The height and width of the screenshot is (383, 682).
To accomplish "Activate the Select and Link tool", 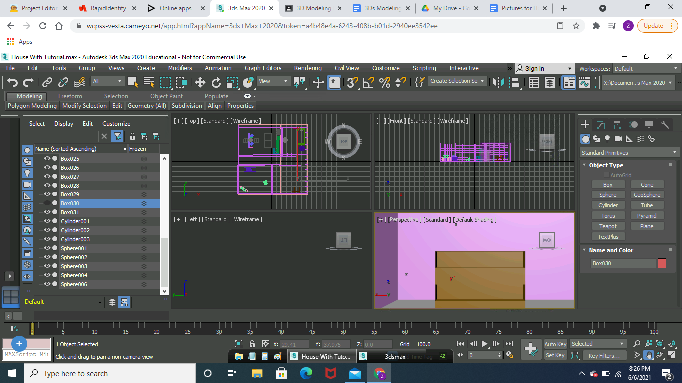I will (47, 82).
